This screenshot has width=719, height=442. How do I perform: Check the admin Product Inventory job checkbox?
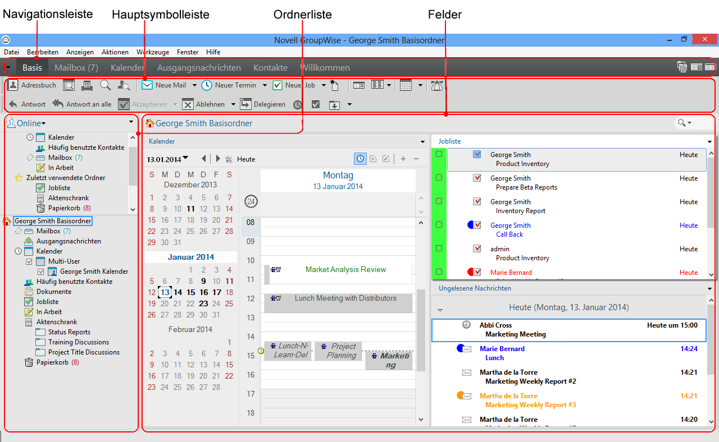[439, 248]
